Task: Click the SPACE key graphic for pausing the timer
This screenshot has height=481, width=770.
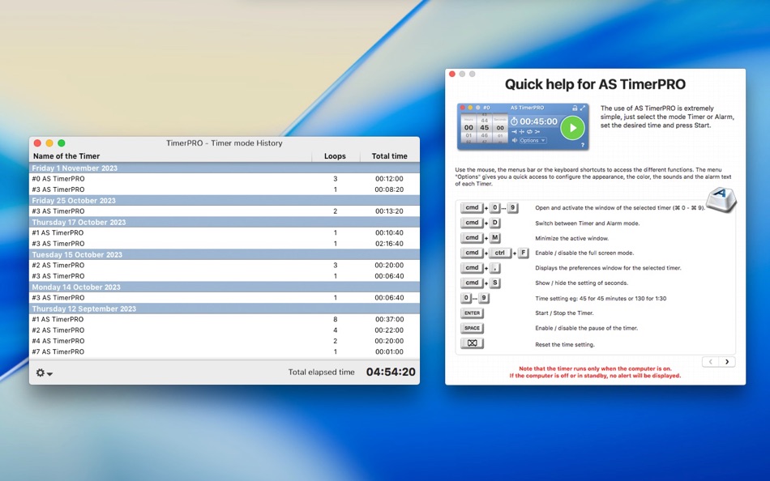Action: pos(471,329)
